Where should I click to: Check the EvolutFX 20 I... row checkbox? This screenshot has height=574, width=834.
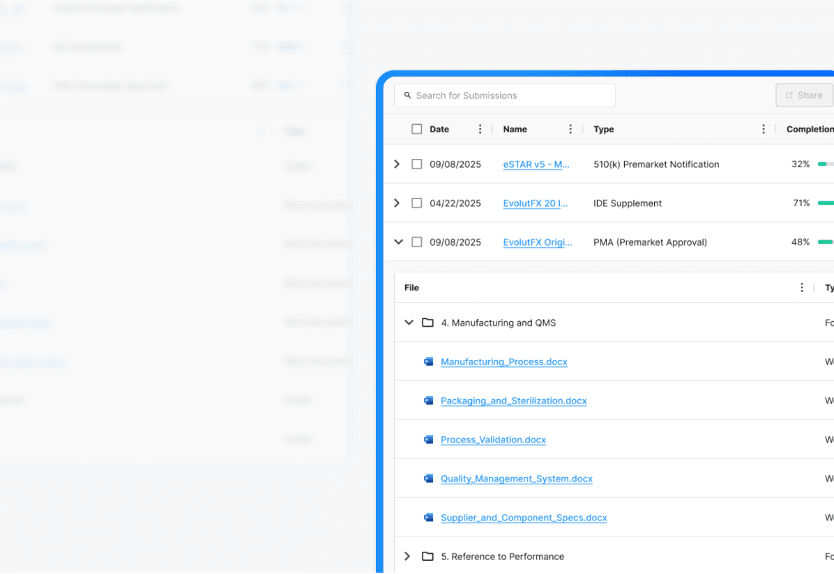pos(416,203)
